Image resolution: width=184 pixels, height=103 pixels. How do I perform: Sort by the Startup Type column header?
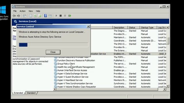(148, 27)
